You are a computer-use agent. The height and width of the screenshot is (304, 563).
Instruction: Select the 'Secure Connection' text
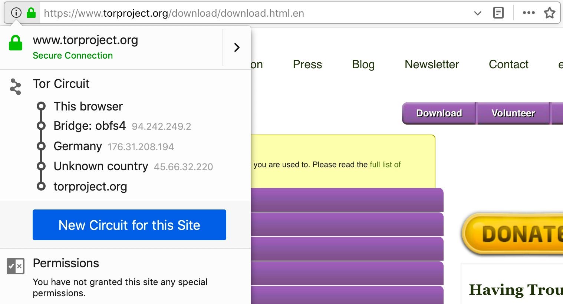[x=73, y=56]
